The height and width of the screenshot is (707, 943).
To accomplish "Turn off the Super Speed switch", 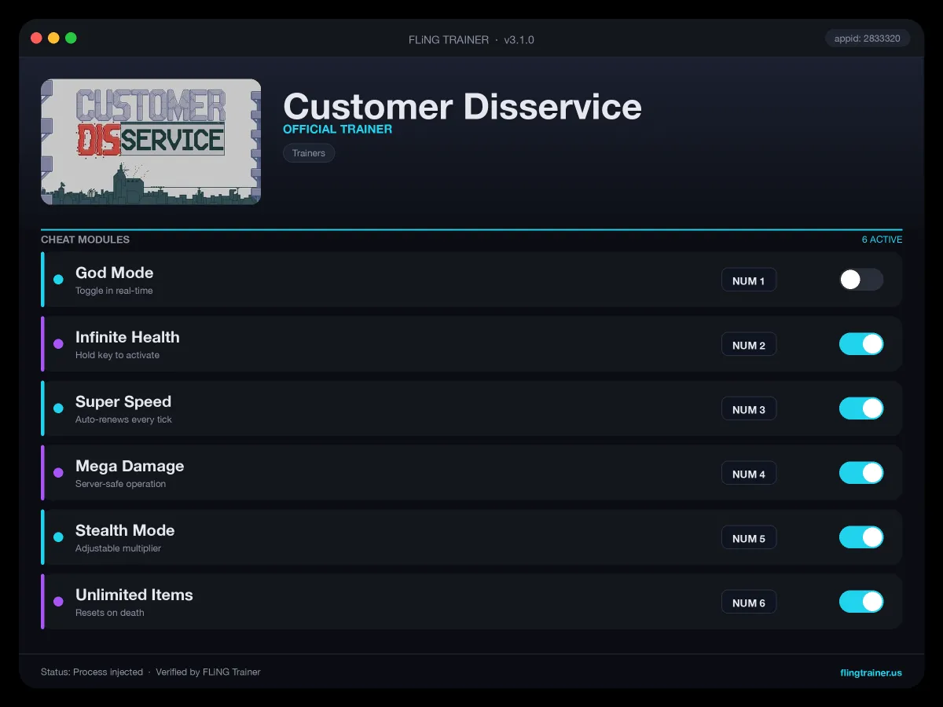I will pos(861,408).
